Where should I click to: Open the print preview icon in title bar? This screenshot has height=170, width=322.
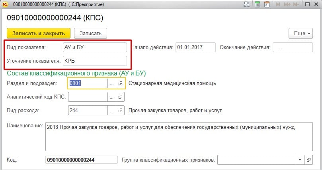click(247, 4)
